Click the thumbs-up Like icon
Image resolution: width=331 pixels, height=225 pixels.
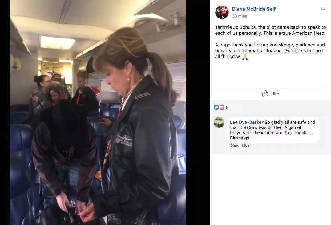[x=265, y=94]
